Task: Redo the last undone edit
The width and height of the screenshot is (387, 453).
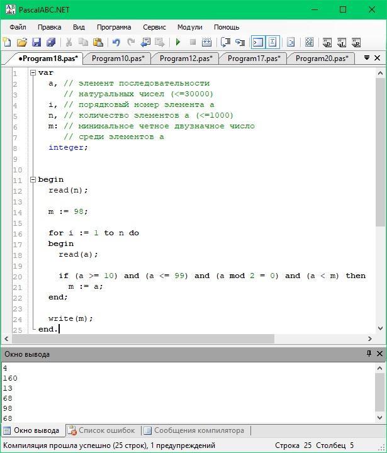Action: tap(131, 42)
